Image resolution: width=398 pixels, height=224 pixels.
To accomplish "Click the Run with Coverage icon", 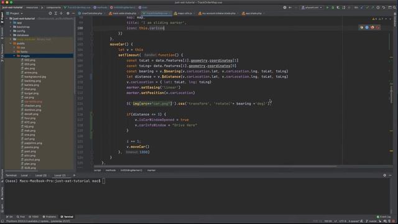I will tap(338, 7).
